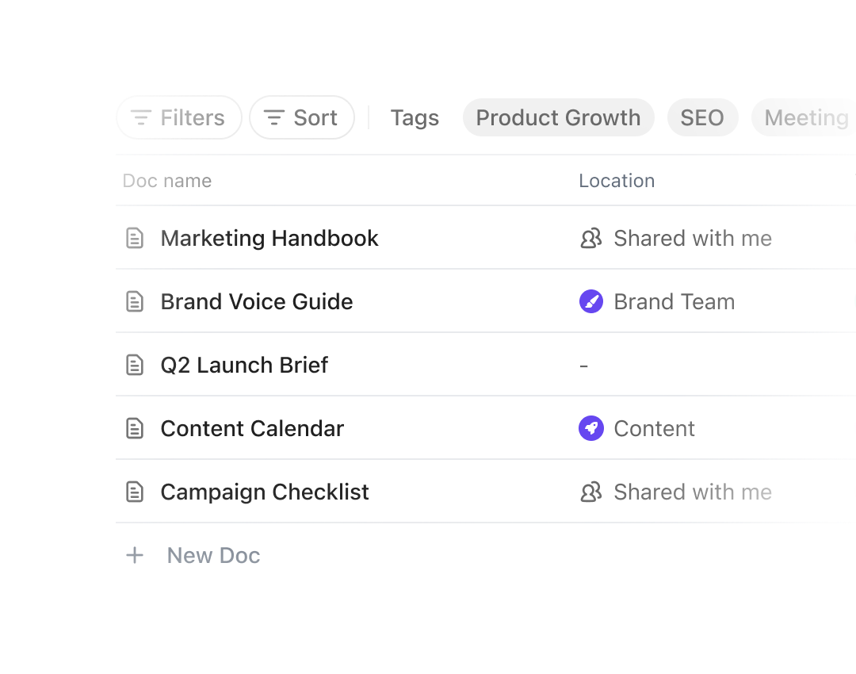The width and height of the screenshot is (856, 674).
Task: Open the Filters panel
Action: tap(178, 117)
